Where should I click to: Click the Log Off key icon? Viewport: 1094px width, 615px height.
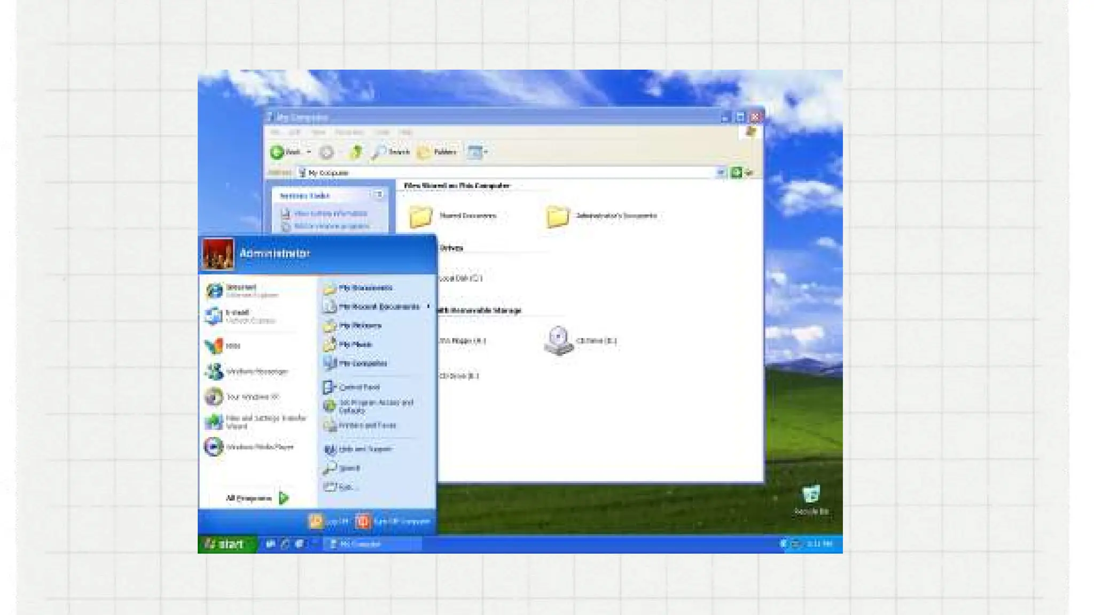[316, 521]
